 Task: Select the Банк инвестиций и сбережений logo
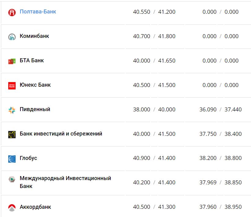(12, 133)
